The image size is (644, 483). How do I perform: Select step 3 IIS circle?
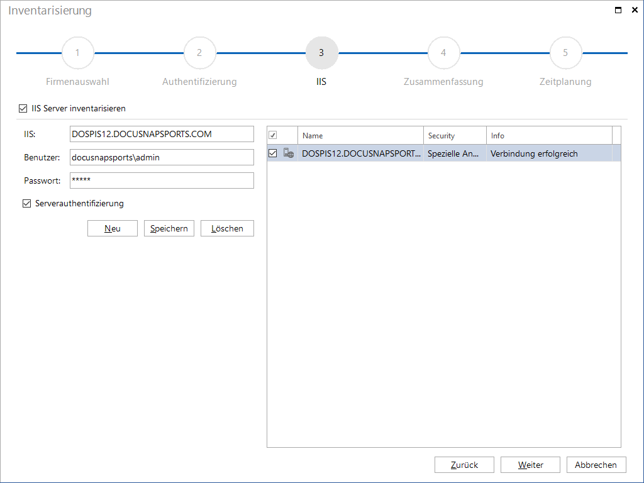pyautogui.click(x=321, y=53)
